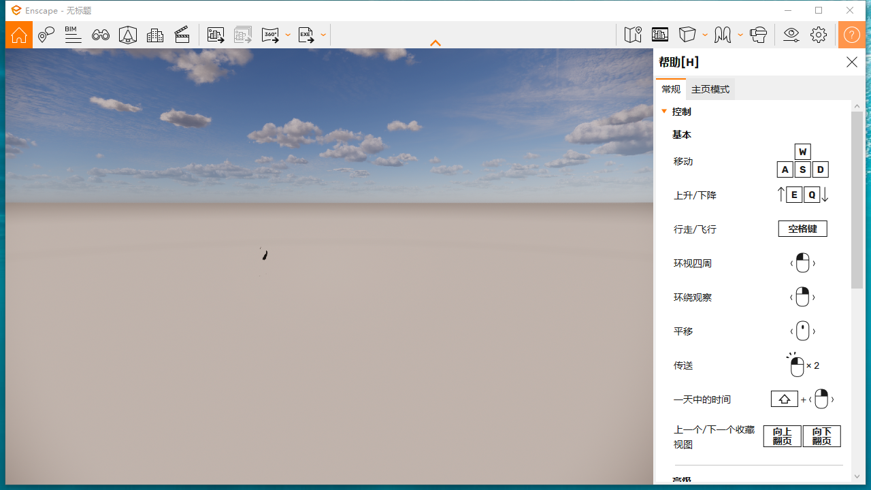
Task: Click the help panel scrollbar down arrow
Action: pyautogui.click(x=857, y=477)
